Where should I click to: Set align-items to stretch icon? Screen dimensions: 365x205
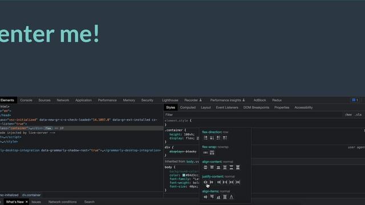[x=225, y=197]
